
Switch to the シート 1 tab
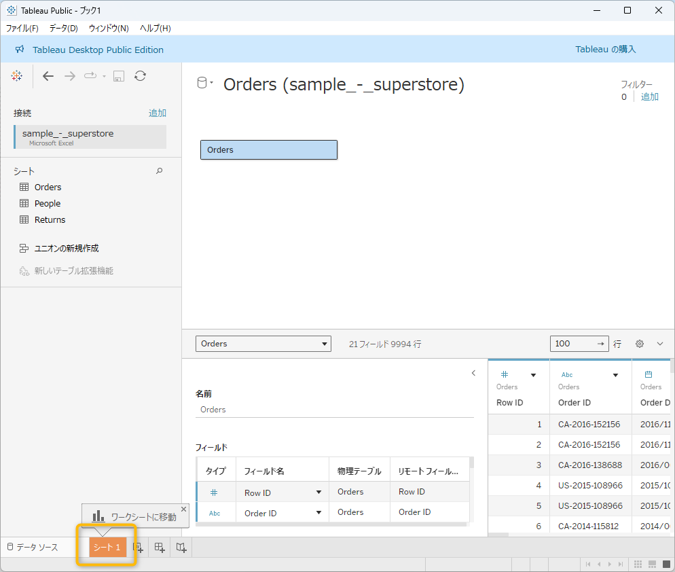(107, 548)
